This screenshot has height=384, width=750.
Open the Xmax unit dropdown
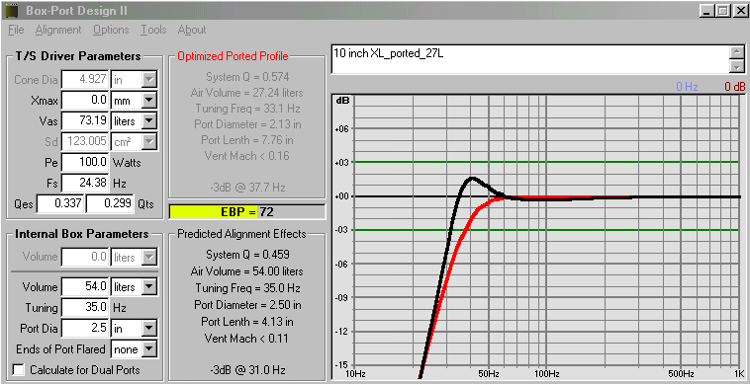(x=149, y=101)
